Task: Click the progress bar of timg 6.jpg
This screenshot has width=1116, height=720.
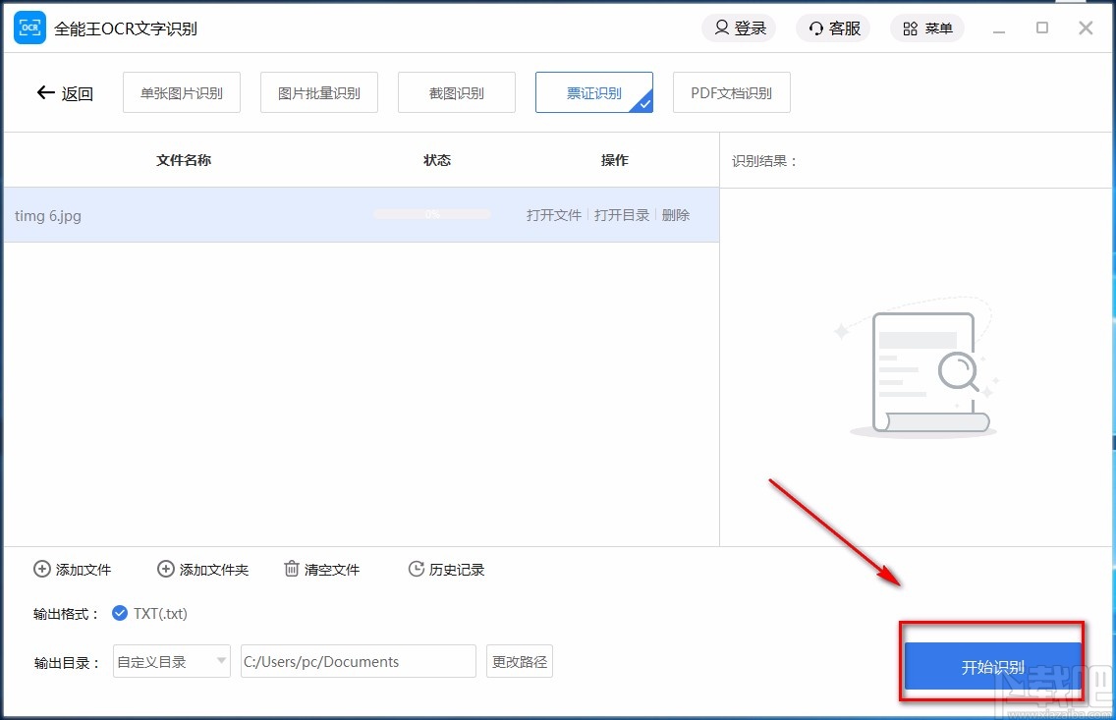Action: (431, 212)
